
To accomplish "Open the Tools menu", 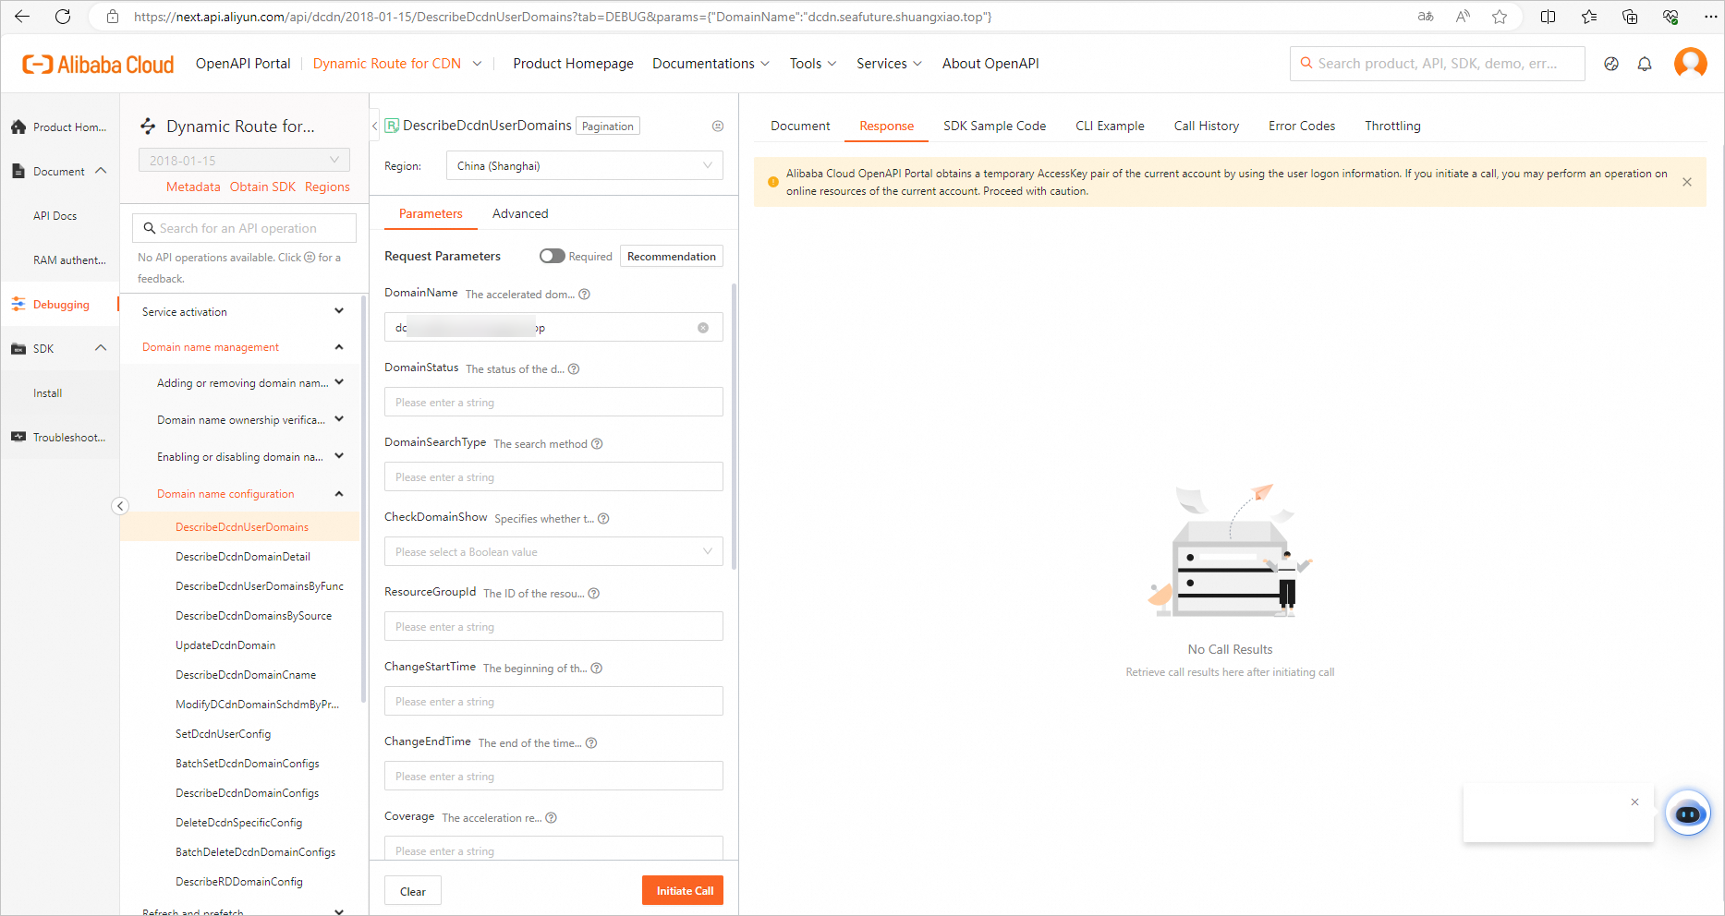I will [813, 64].
